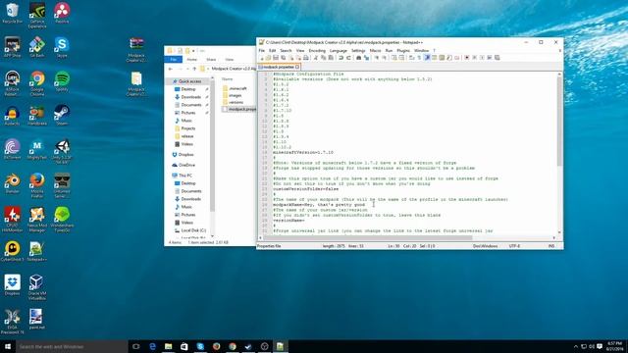This screenshot has height=353, width=628.
Task: Click the Open file icon in Notepad++ toolbar
Action: click(x=268, y=58)
